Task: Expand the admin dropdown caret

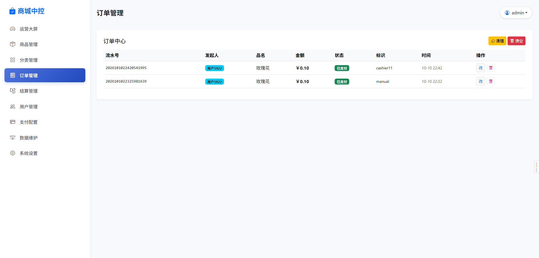Action: click(526, 13)
